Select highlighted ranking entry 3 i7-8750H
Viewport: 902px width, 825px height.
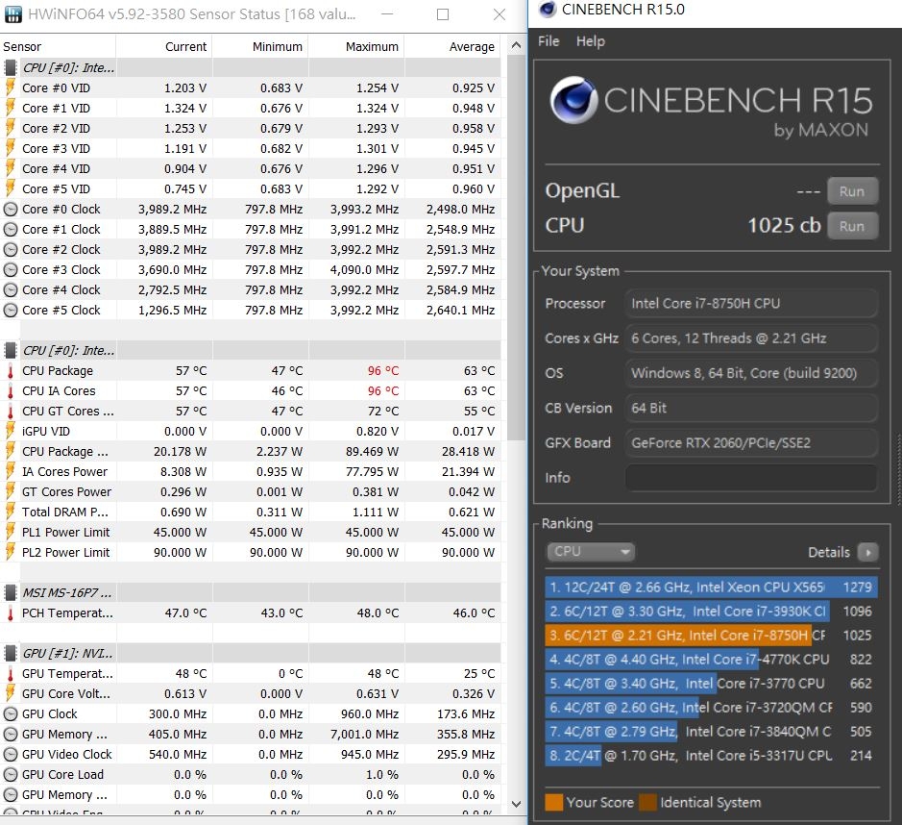point(711,636)
